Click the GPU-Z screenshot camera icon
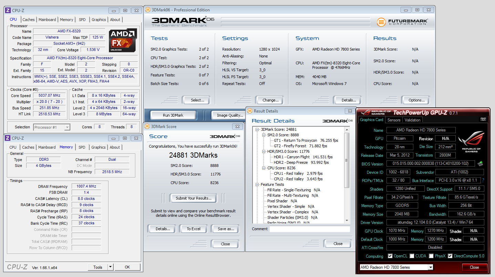Screen dimensions: 495x277 click(x=483, y=119)
